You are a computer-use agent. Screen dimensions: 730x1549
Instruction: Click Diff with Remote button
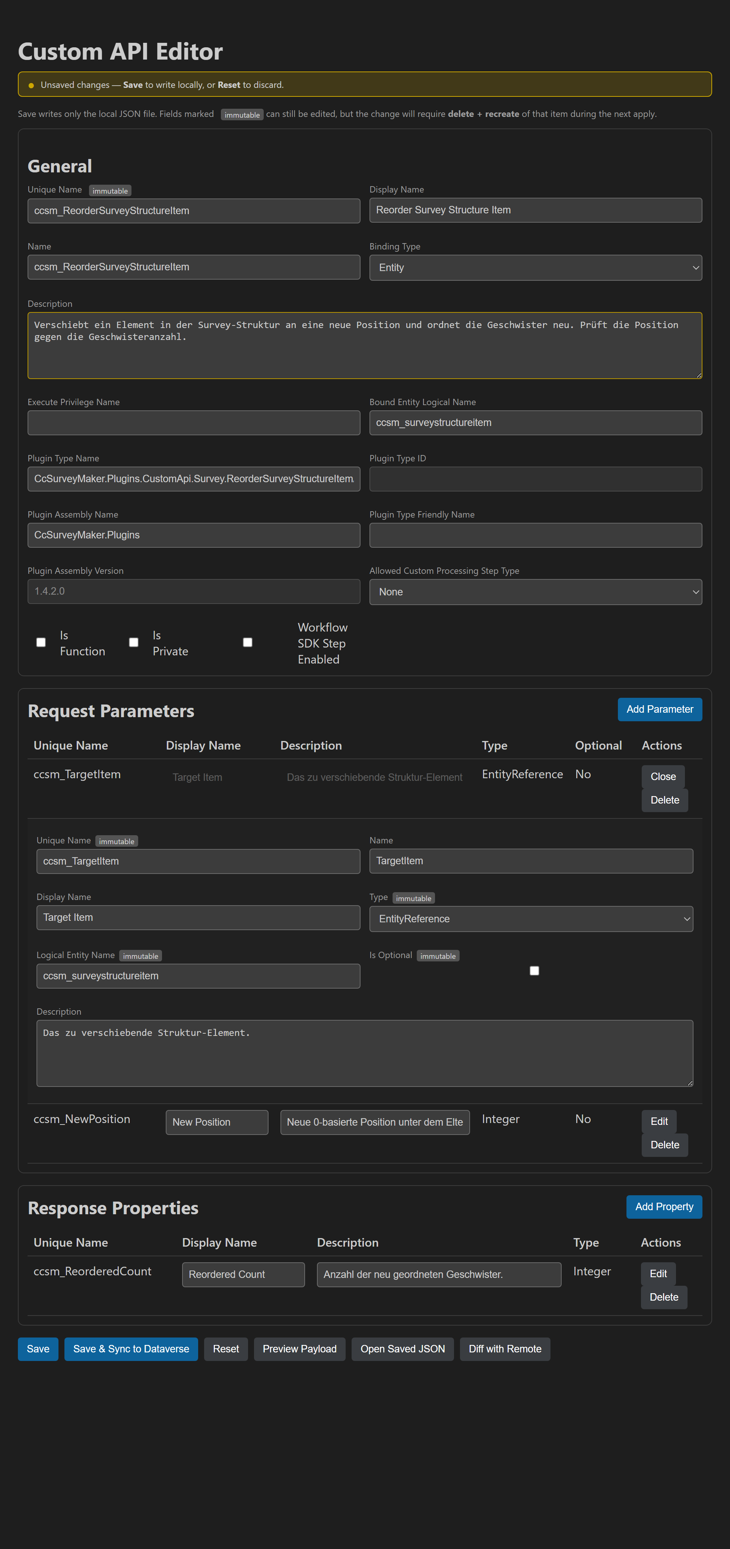click(x=505, y=1349)
